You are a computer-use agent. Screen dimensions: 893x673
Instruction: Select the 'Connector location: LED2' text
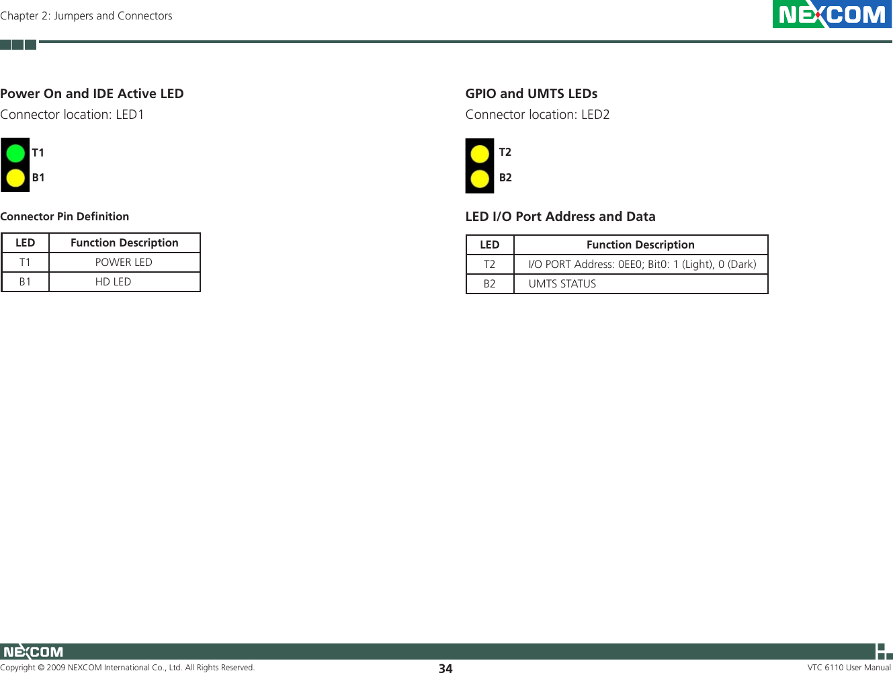[x=538, y=114]
